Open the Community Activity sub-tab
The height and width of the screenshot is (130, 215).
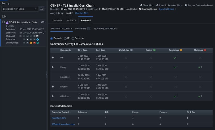tap(62, 29)
